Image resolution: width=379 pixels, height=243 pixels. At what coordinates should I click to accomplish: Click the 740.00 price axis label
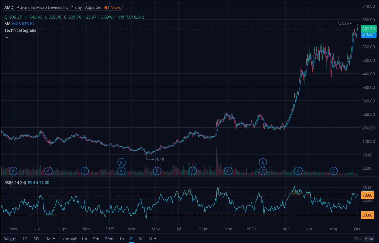(368, 6)
